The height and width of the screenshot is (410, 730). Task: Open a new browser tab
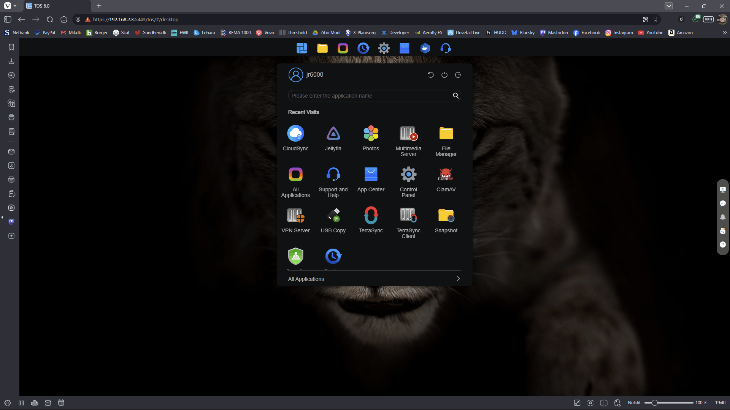click(x=99, y=6)
